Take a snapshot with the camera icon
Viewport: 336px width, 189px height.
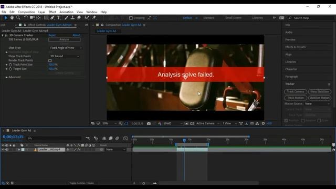149,123
